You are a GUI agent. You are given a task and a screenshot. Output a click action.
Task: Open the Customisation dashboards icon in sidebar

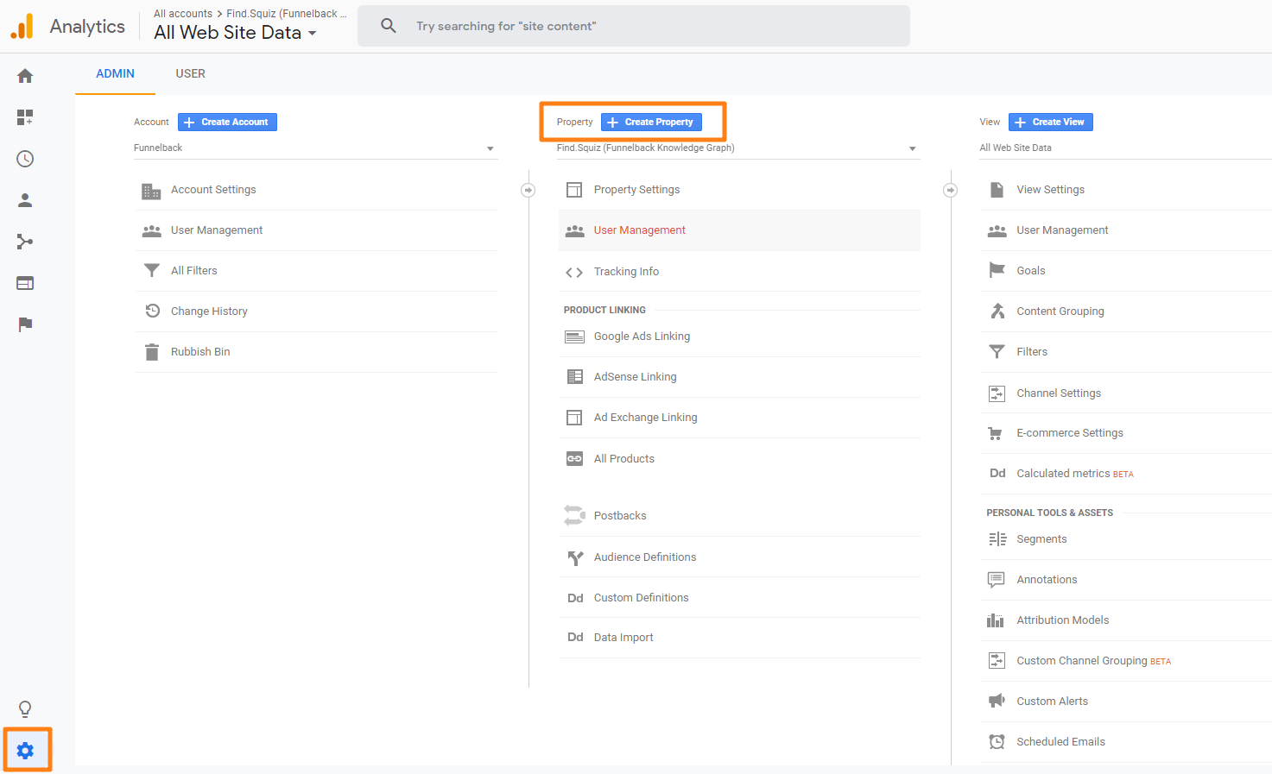tap(25, 117)
